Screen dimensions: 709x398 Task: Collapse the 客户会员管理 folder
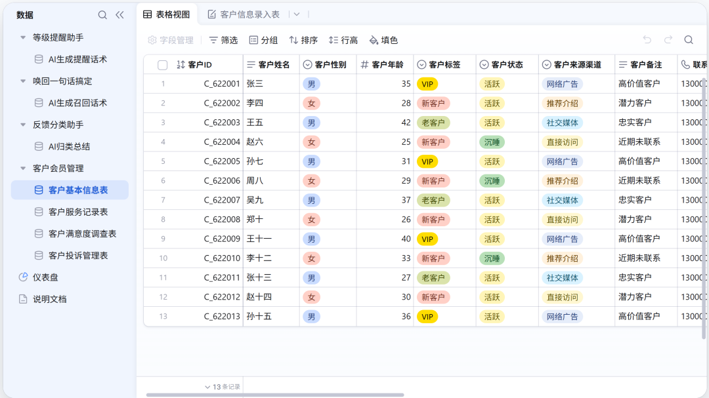pyautogui.click(x=23, y=169)
